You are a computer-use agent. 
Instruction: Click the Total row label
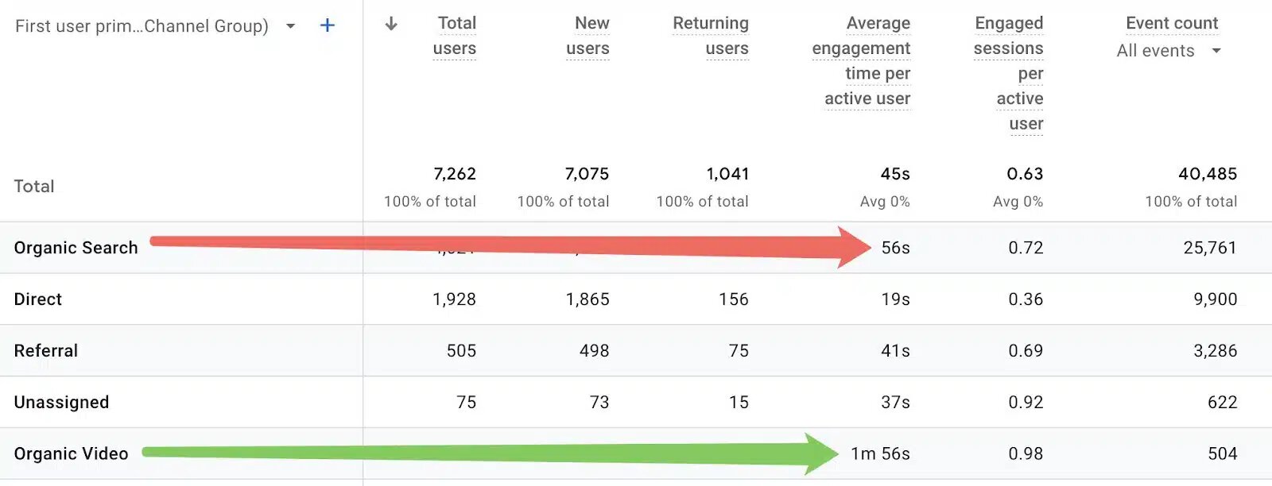34,187
